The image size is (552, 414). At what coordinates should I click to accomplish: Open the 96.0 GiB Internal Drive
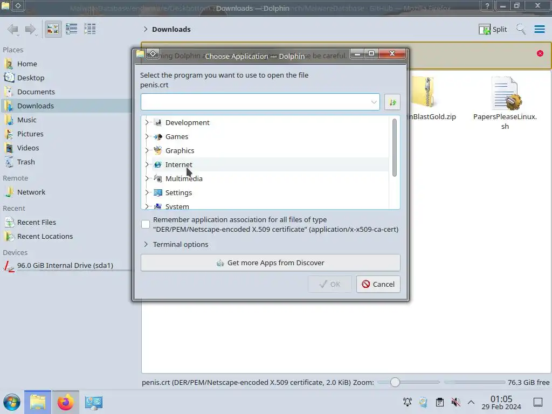point(65,265)
